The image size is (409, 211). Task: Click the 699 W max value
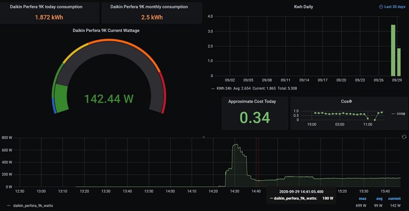click(x=361, y=206)
